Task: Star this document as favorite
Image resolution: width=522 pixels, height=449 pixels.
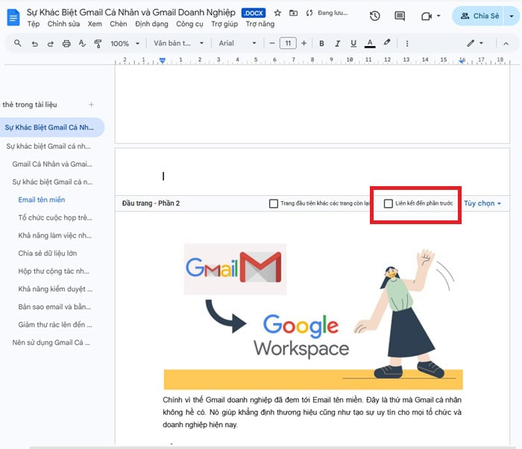Action: point(277,13)
